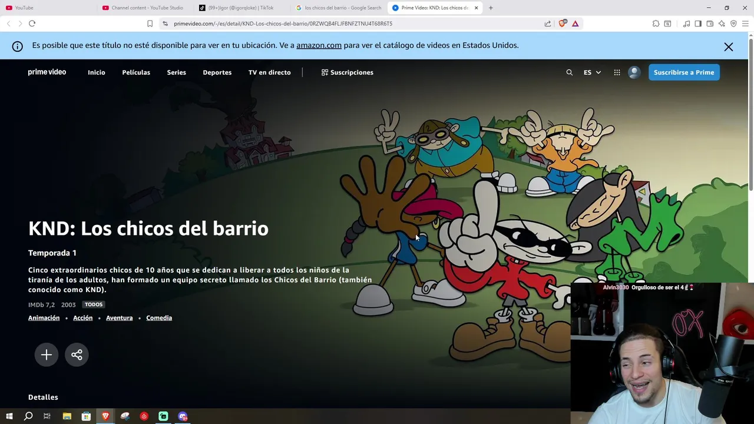Close the Prime Video browser tab

[476, 8]
